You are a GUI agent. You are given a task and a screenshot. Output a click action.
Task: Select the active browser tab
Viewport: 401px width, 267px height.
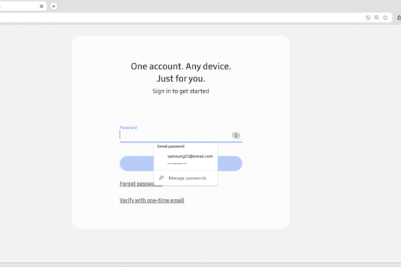pyautogui.click(x=20, y=6)
